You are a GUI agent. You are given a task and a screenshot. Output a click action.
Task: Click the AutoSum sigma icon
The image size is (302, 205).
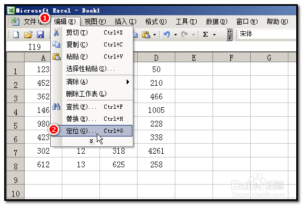pos(206,35)
